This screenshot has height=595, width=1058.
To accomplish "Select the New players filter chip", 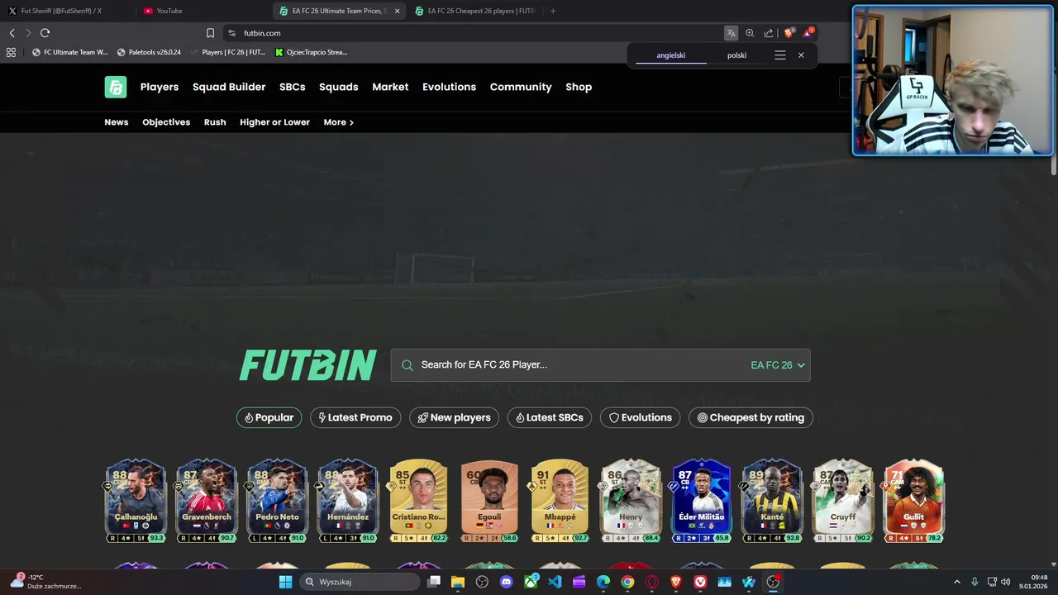I will pyautogui.click(x=454, y=417).
